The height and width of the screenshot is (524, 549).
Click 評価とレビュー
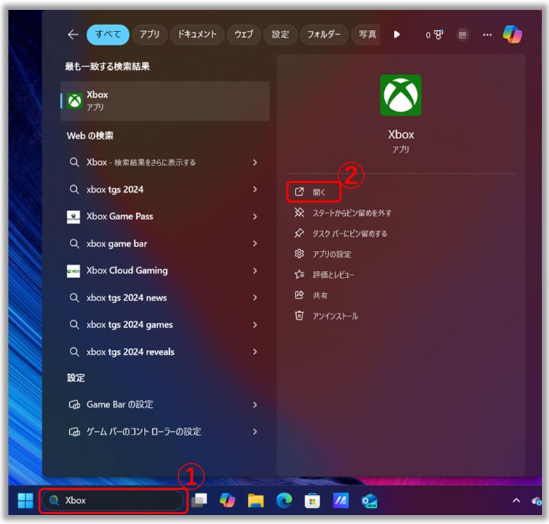333,275
